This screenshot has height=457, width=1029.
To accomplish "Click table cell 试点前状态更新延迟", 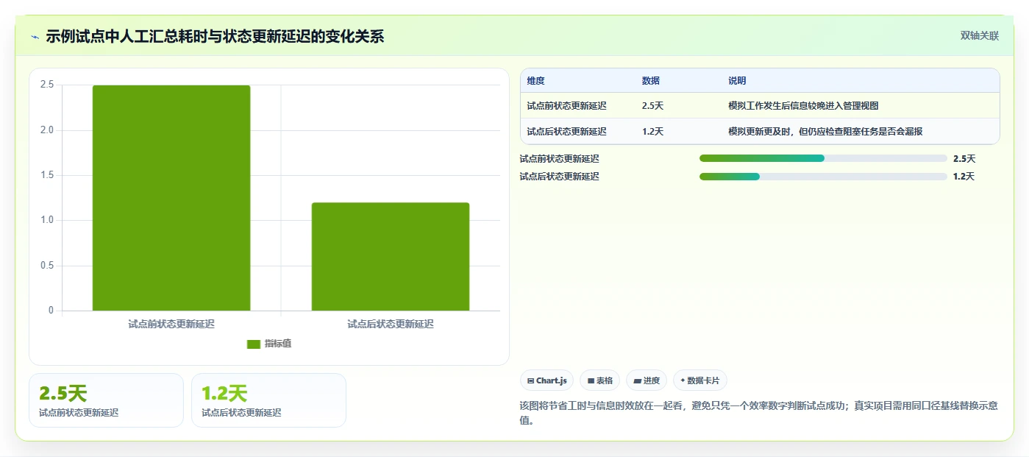I will point(566,106).
